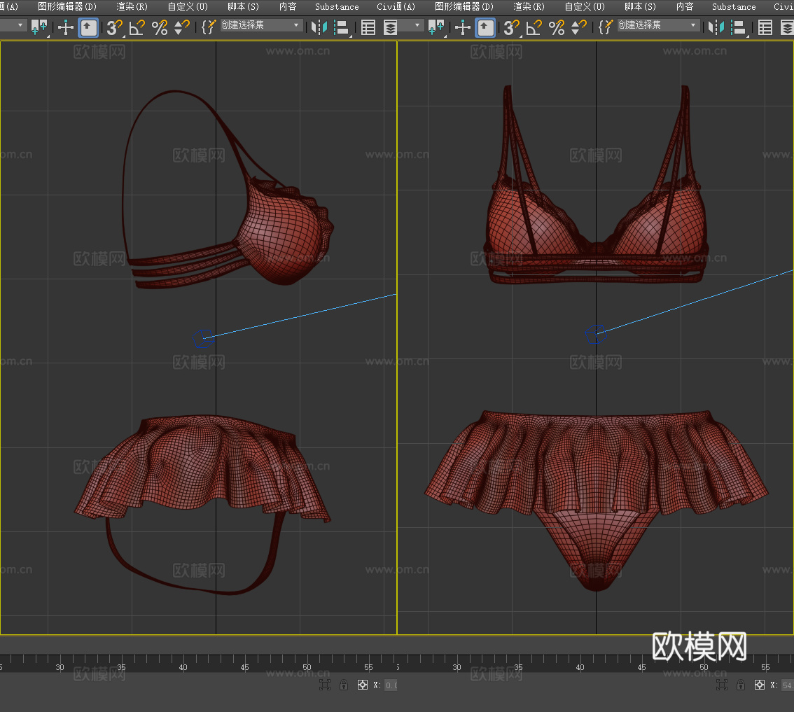Toggle 3D Snaps in the left toolbar
The width and height of the screenshot is (794, 712).
tap(113, 27)
